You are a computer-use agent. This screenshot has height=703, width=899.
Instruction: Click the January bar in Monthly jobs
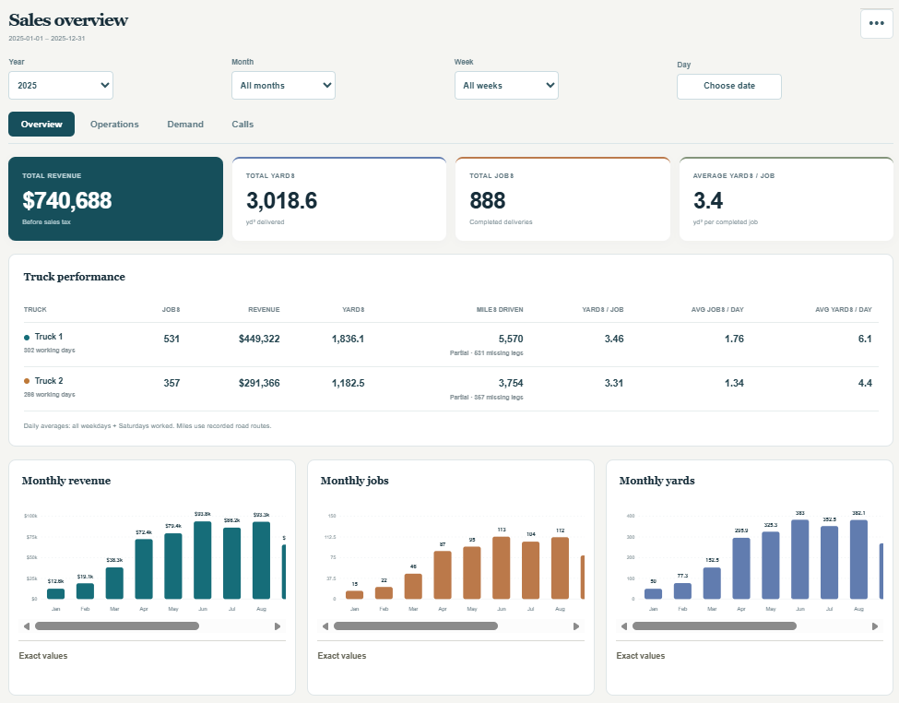click(x=354, y=595)
